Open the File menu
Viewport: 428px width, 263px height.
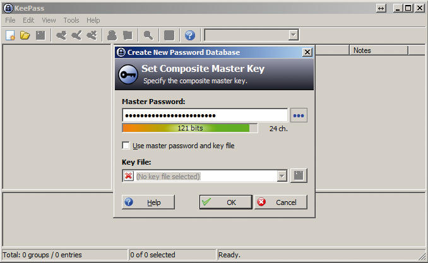point(10,20)
